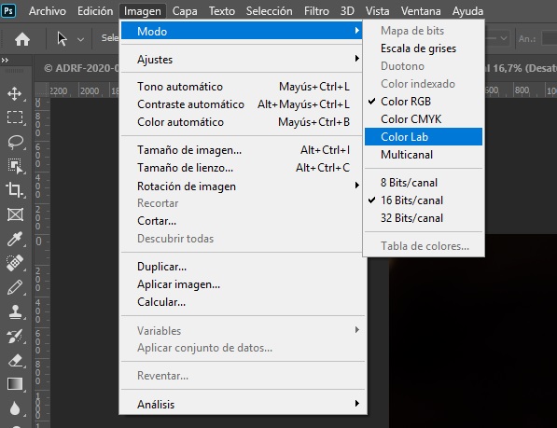The height and width of the screenshot is (428, 557).
Task: Select the Move tool
Action: (15, 94)
